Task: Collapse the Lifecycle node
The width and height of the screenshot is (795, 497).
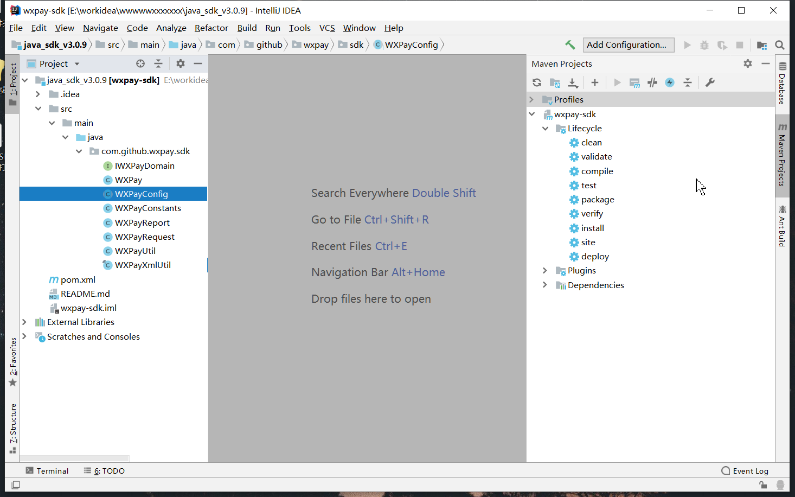Action: coord(545,128)
